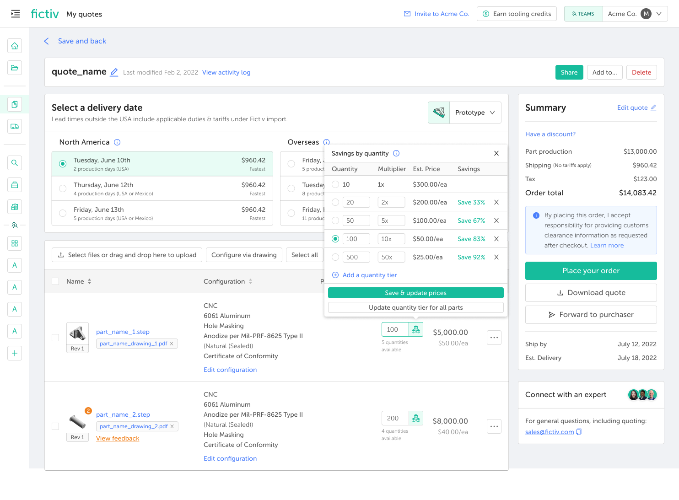The height and width of the screenshot is (500, 679).
Task: Select the quantity 20 tier radio
Action: [335, 202]
